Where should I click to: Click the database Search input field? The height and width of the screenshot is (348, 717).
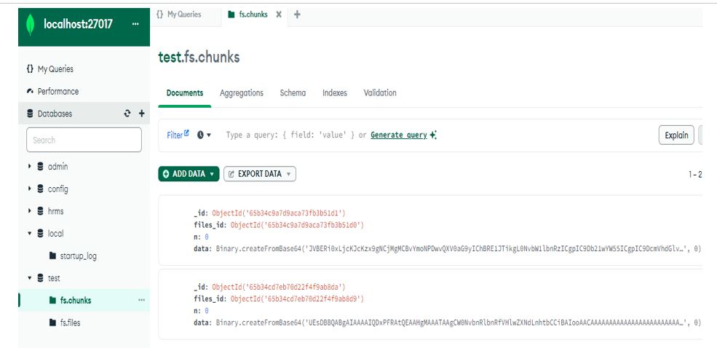[x=84, y=140]
